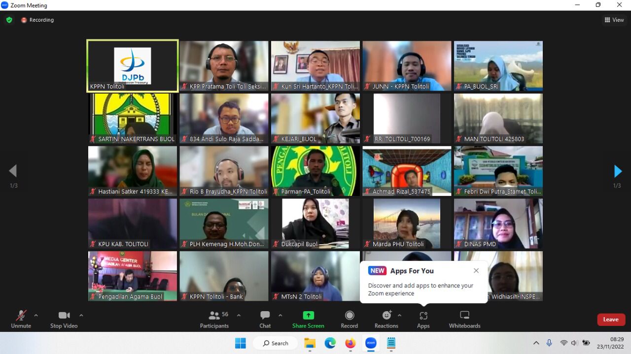This screenshot has height=354, width=631.
Task: Open the Chat panel
Action: coord(265,316)
